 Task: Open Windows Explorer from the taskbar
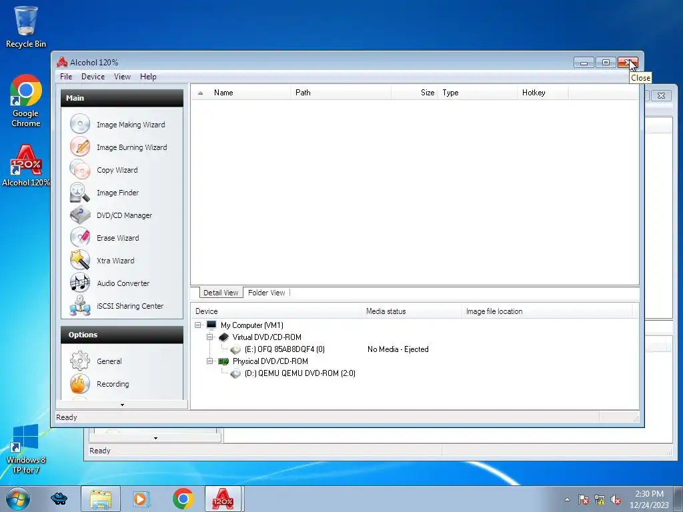pyautogui.click(x=101, y=499)
